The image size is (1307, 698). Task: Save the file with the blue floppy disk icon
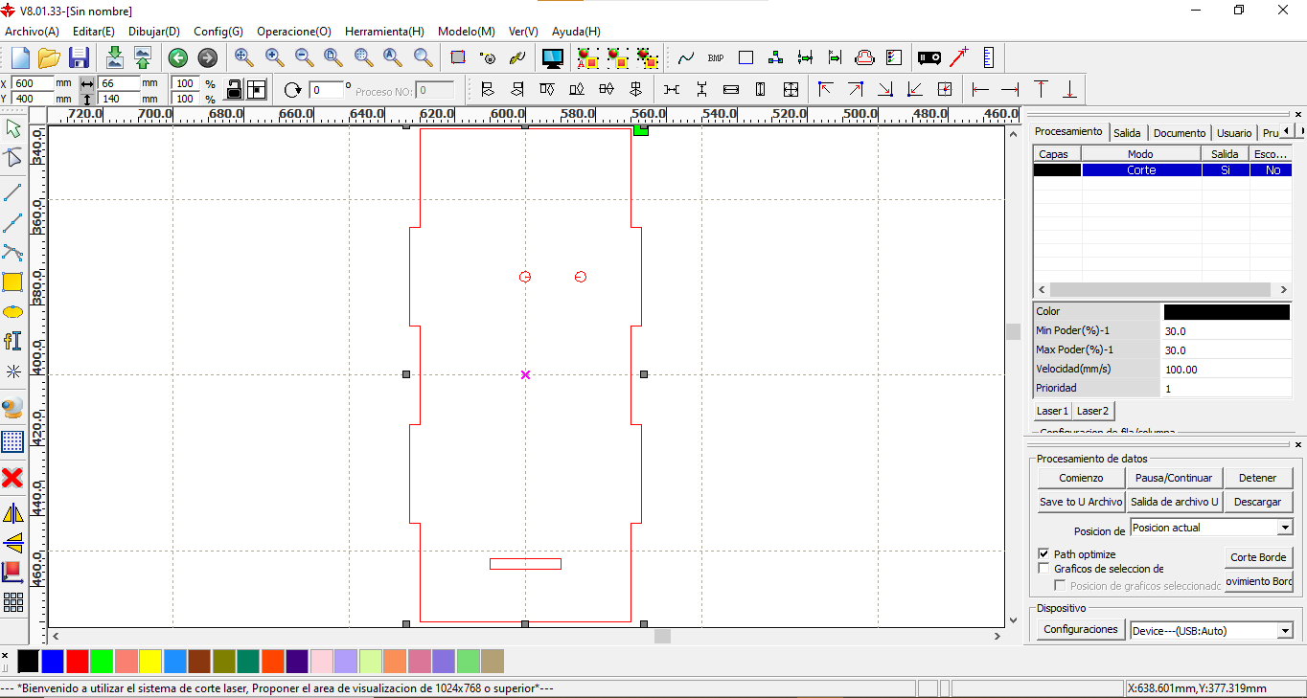click(x=79, y=57)
